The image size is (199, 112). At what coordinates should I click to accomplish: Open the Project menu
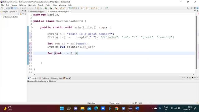pyautogui.click(x=48, y=5)
